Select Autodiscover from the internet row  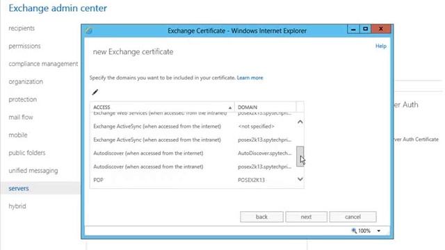coord(193,153)
